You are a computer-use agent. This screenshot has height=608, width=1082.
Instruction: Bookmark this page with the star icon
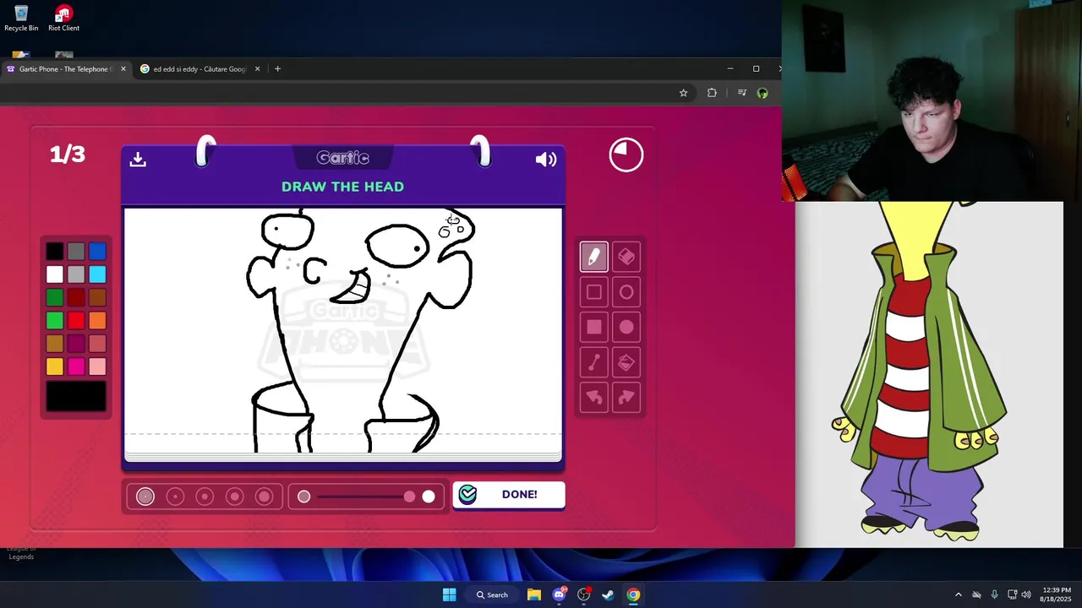pos(684,93)
